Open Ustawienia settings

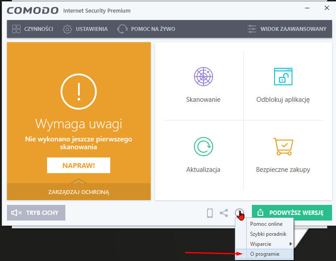click(85, 29)
